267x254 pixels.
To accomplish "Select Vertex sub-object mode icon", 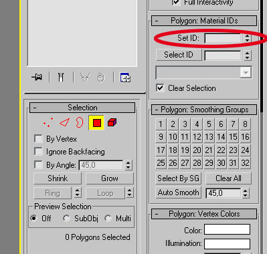I will (48, 122).
